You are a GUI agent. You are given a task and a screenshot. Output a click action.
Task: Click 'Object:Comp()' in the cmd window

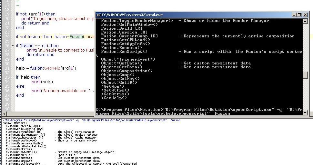click(118, 75)
